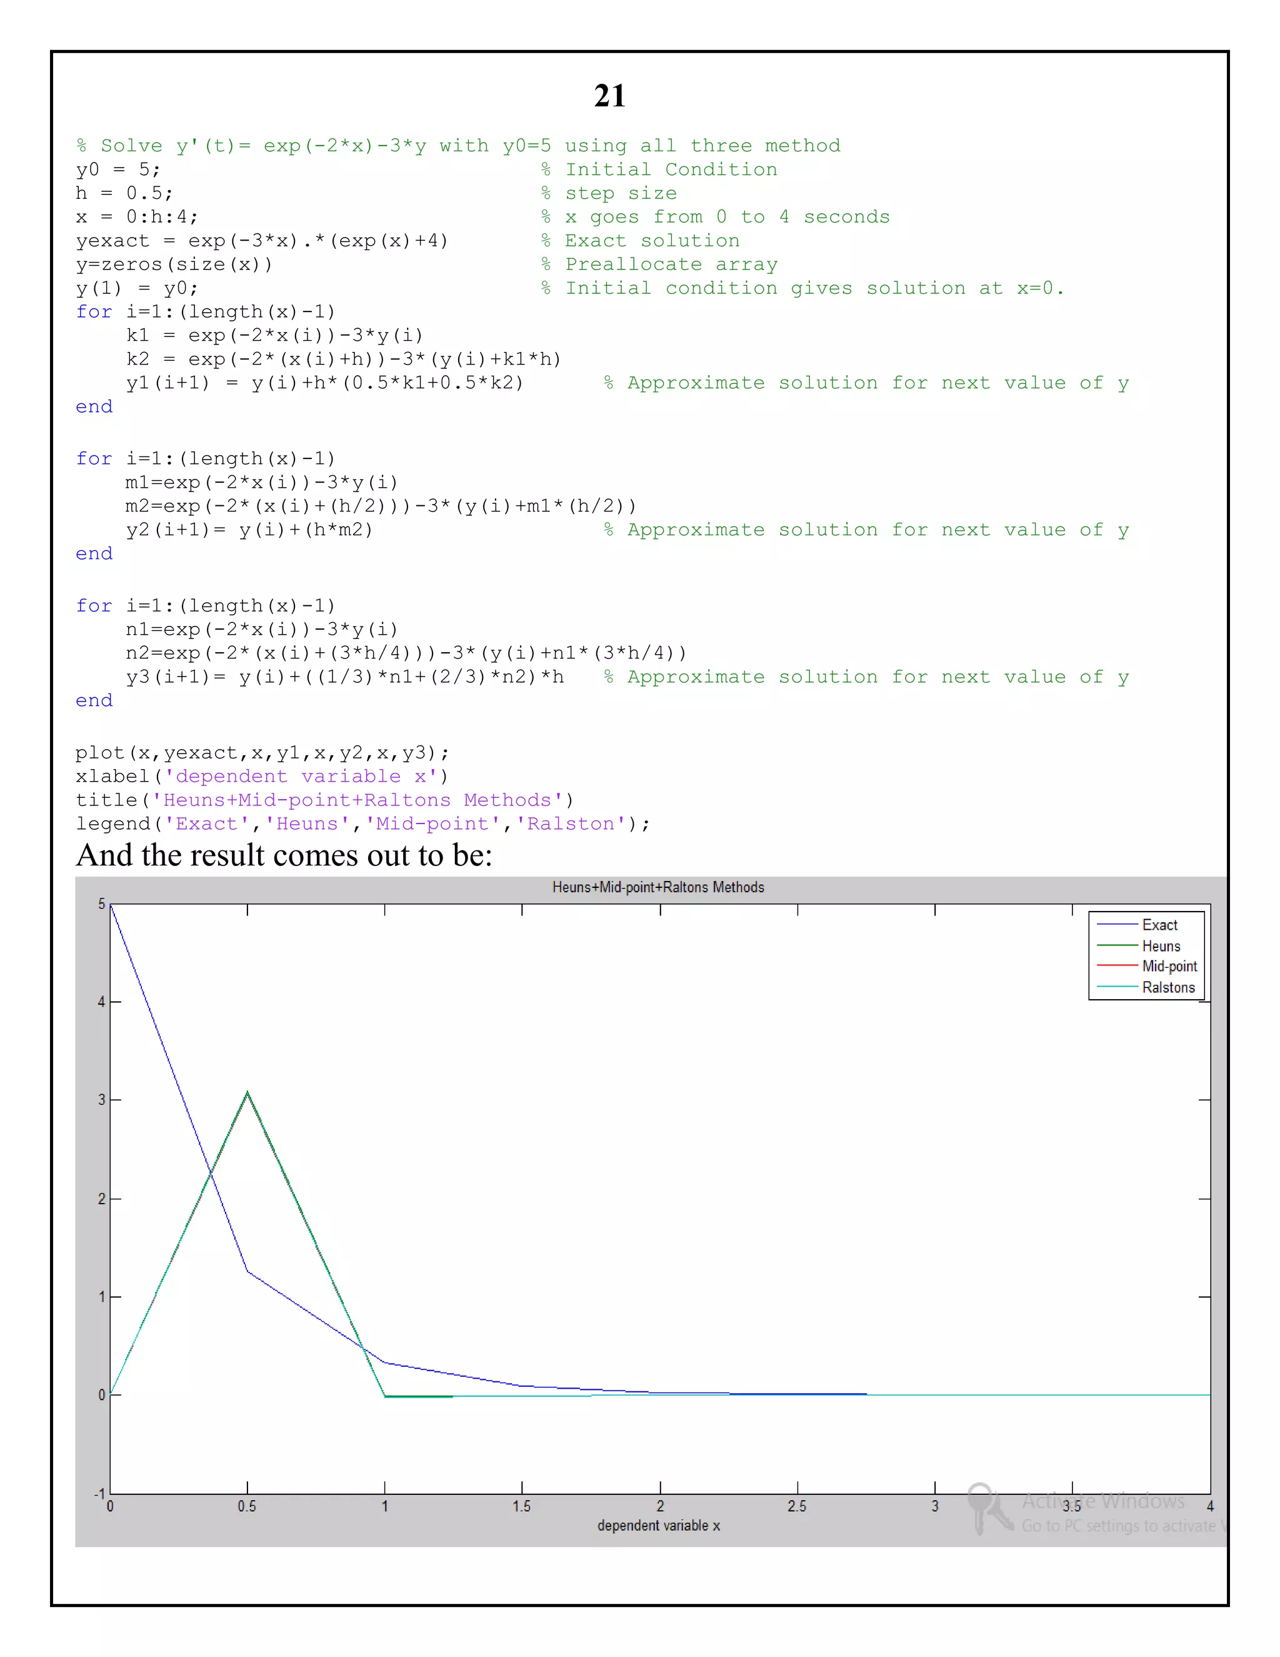1280x1657 pixels.
Task: Click the 'yexact = exp(-3*x).*(exp(x)+4)' line
Action: 262,241
